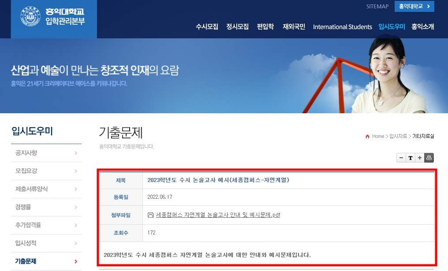
Task: Open the 재외국민 top menu
Action: [x=294, y=27]
